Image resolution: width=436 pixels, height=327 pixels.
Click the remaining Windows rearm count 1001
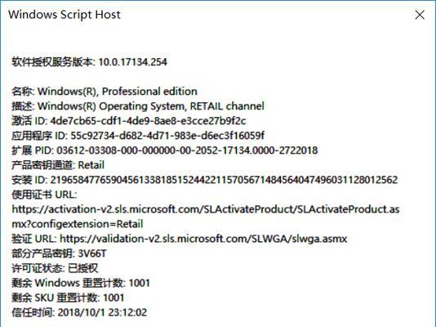click(140, 283)
